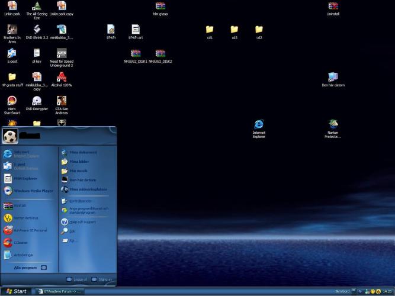Viewport: 395px width, 296px height.
Task: Expand hidden system tray icons arrow
Action: (360, 291)
